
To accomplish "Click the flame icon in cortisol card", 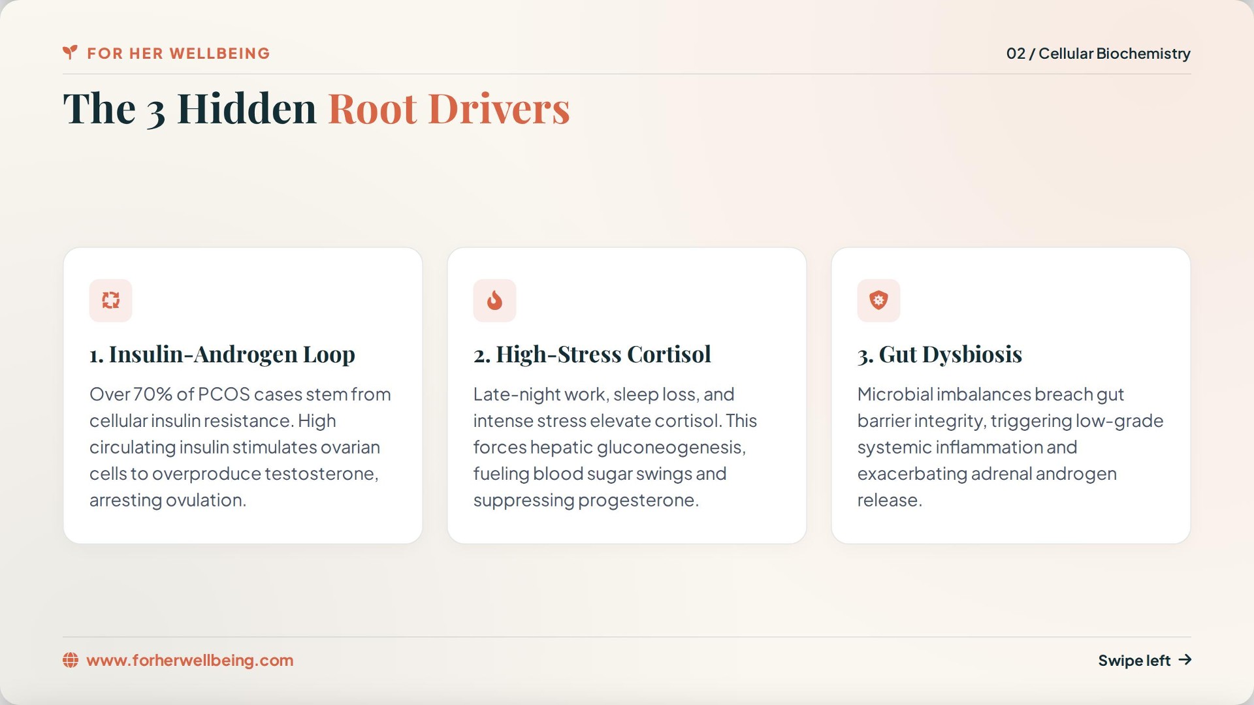I will coord(494,300).
